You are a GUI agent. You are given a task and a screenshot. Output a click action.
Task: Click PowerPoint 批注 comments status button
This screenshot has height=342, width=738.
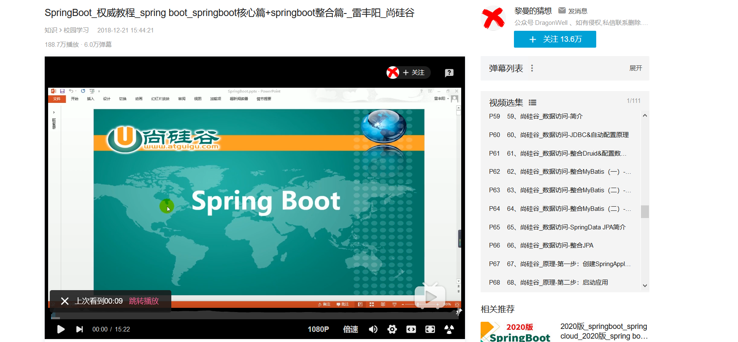click(343, 304)
